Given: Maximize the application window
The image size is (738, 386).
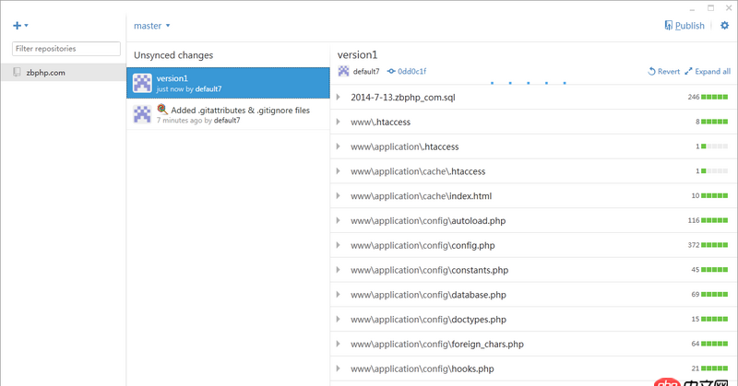Looking at the screenshot, I should [710, 8].
